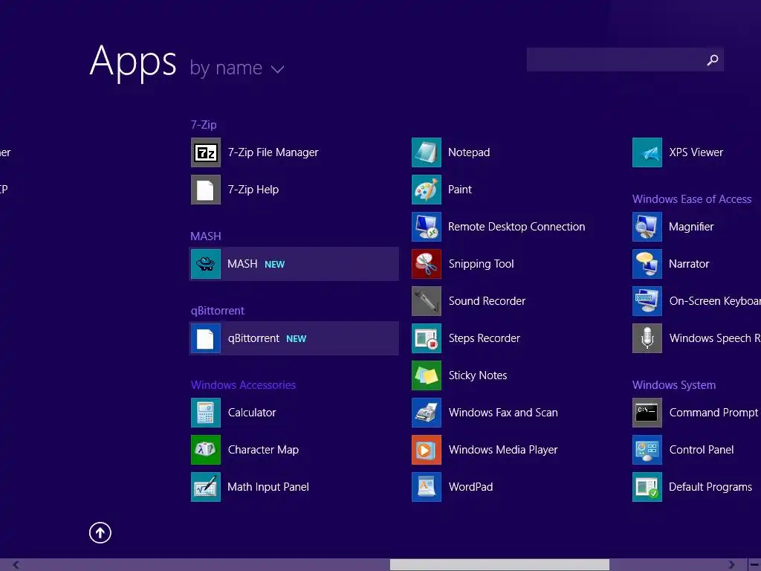Launch the qBittorrent app icon
761x571 pixels.
pyautogui.click(x=206, y=338)
